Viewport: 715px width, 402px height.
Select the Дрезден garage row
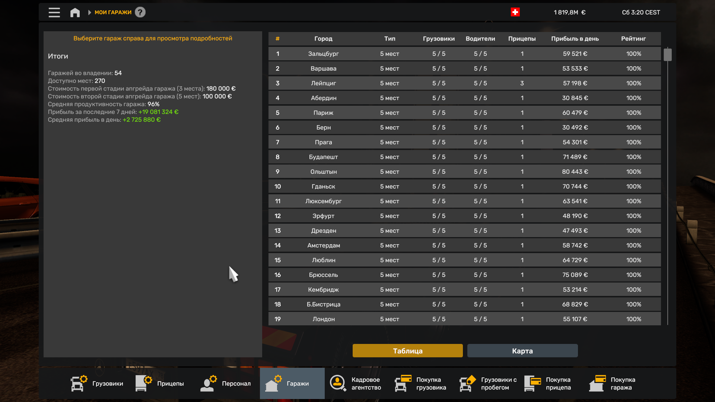coord(464,230)
